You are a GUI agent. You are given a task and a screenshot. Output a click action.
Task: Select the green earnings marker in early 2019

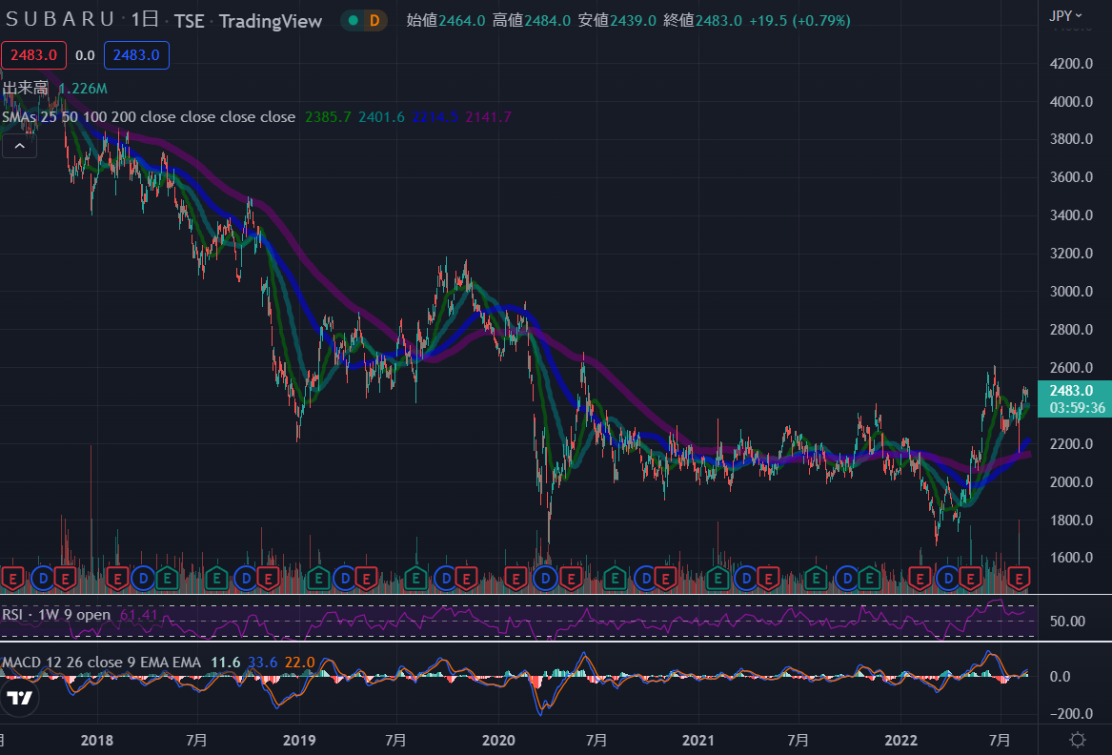(x=318, y=579)
